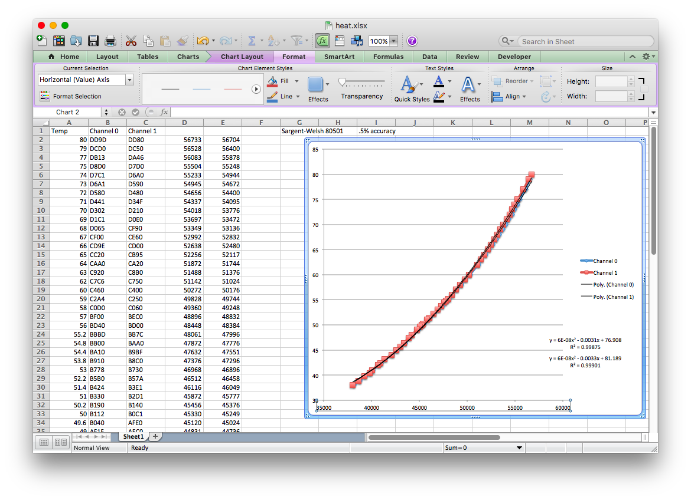The height and width of the screenshot is (500, 691).
Task: Collapse the ribbon with the up chevron
Action: click(633, 57)
